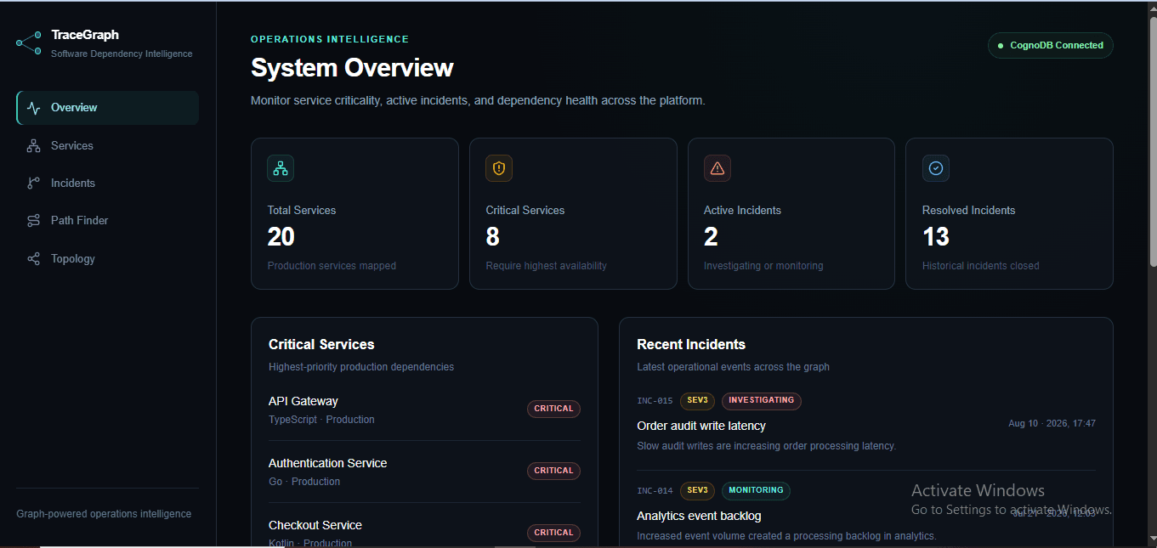Click the Total Services network icon
Viewport: 1157px width, 548px height.
[281, 168]
